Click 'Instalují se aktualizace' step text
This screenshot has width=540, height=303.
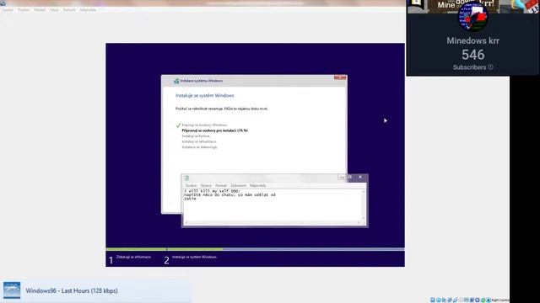pyautogui.click(x=199, y=141)
